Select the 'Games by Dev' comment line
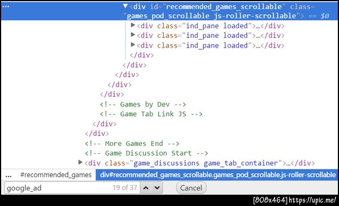 [143, 104]
